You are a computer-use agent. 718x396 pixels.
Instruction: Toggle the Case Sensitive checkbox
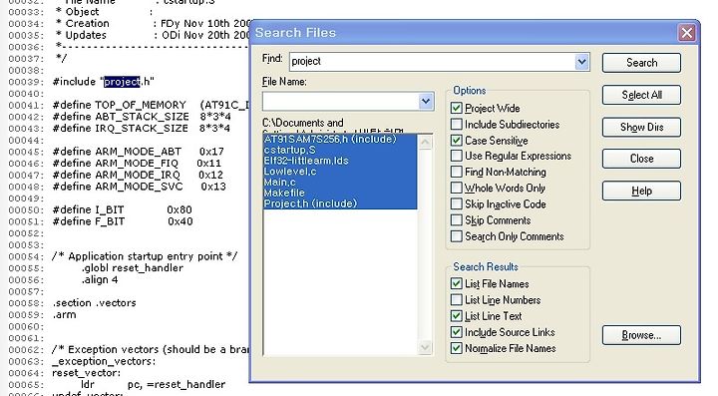456,140
